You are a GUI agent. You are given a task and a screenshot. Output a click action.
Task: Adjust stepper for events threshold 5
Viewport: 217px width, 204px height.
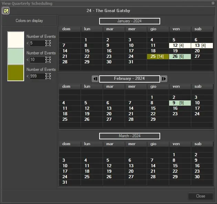point(48,43)
